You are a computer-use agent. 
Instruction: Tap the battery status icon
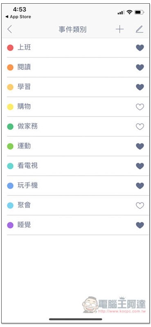[139, 12]
